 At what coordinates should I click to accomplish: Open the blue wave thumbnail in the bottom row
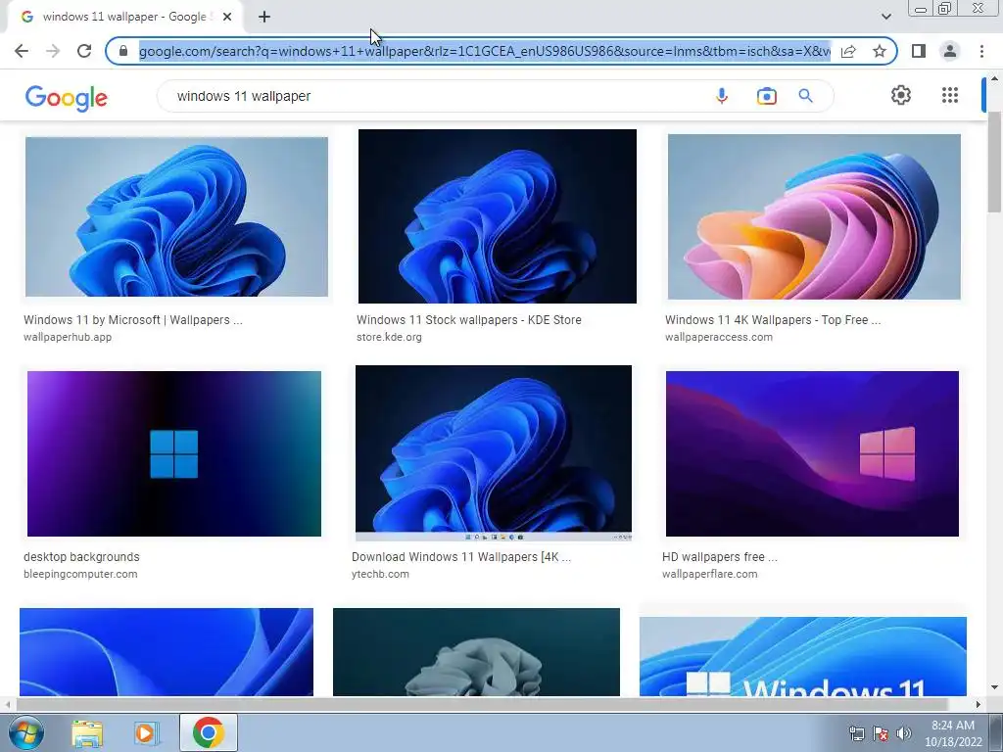click(x=167, y=651)
